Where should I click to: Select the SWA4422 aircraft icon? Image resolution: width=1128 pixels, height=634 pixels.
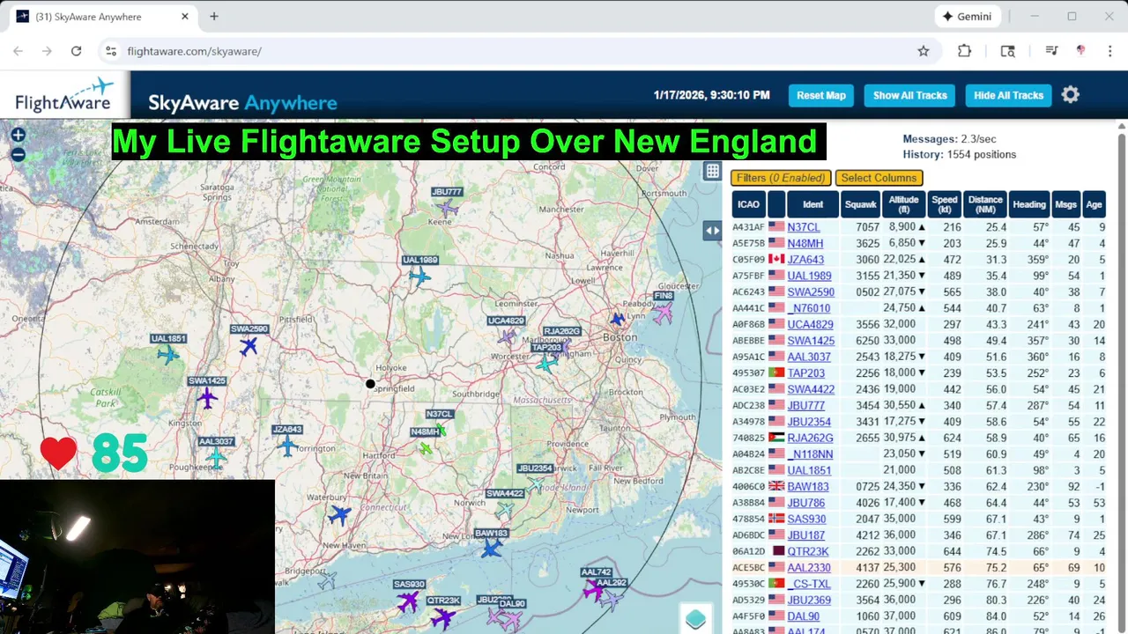[504, 509]
